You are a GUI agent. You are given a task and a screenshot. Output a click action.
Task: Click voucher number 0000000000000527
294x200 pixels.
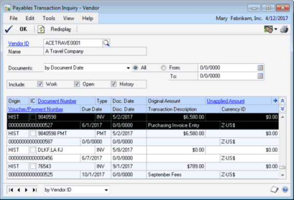pos(30,125)
